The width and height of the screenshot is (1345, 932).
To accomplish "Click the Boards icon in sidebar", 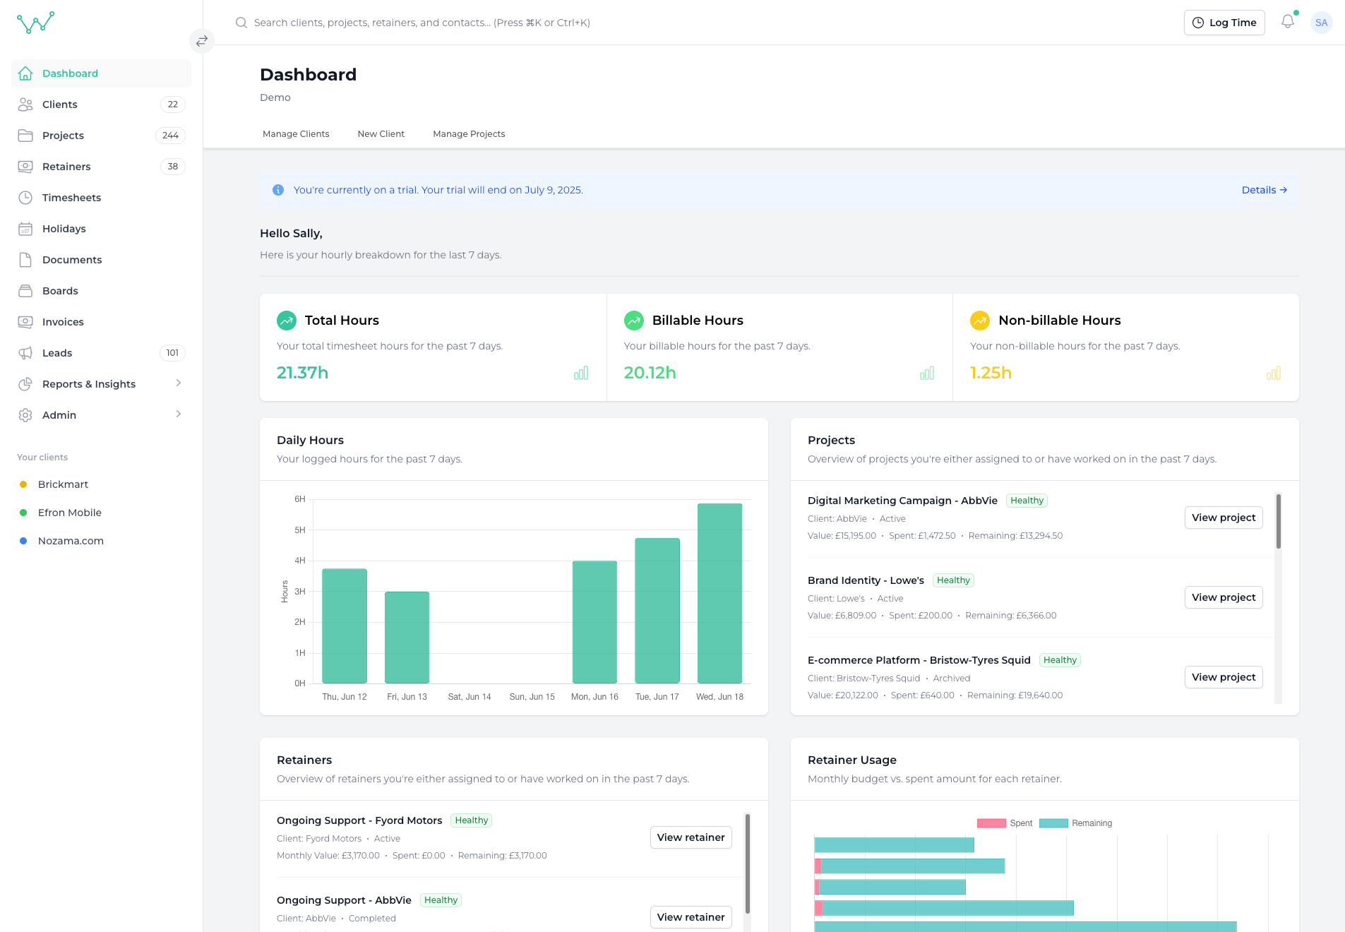I will coord(25,290).
